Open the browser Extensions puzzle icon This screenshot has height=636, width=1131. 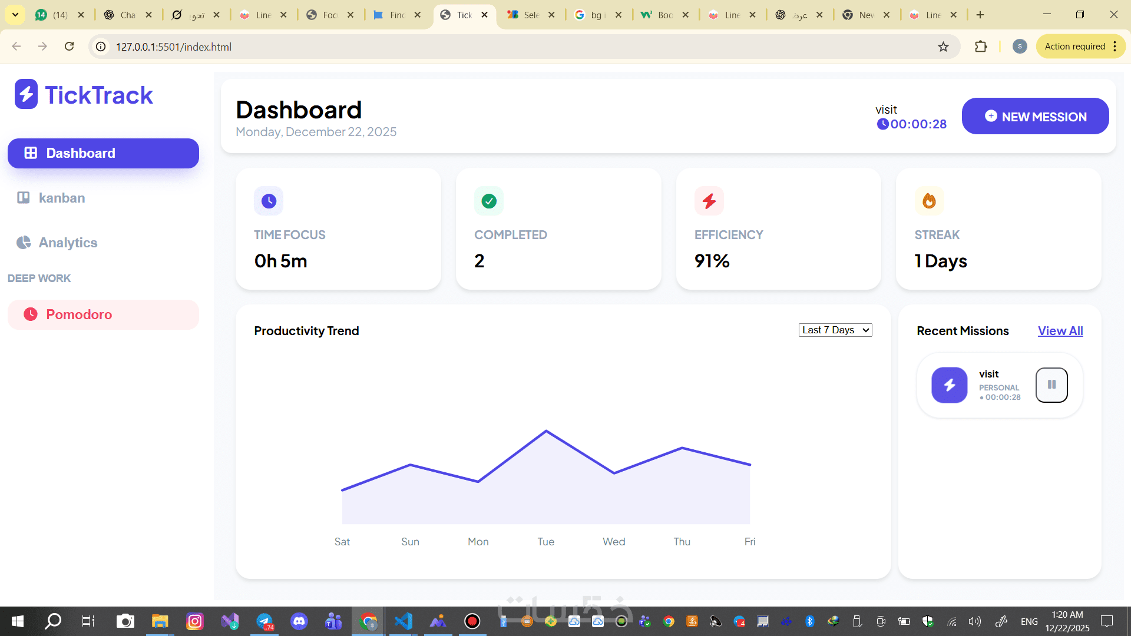[981, 47]
